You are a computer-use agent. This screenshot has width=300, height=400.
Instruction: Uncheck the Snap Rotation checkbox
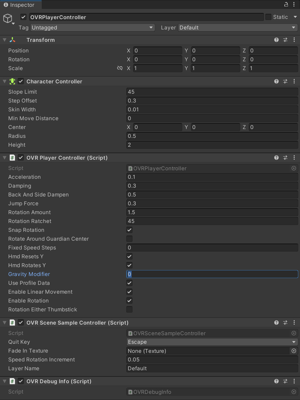pos(129,230)
